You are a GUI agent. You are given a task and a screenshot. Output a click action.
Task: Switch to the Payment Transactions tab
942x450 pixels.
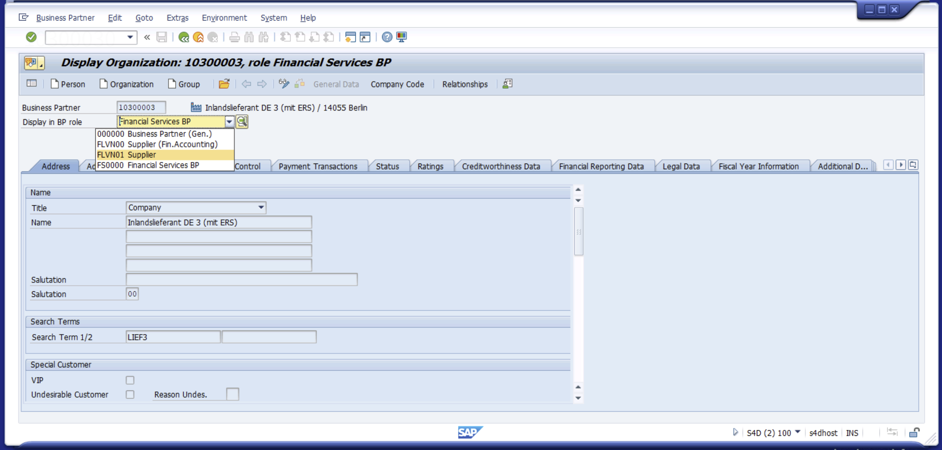tap(318, 166)
